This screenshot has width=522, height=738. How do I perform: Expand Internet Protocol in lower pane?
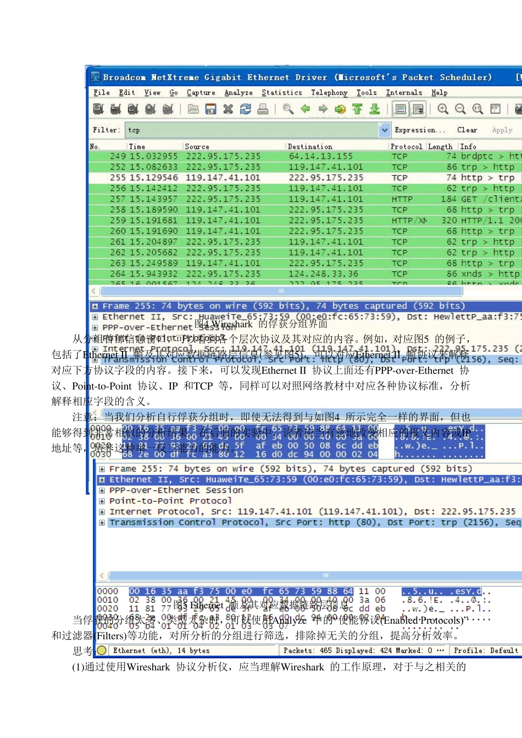[102, 512]
